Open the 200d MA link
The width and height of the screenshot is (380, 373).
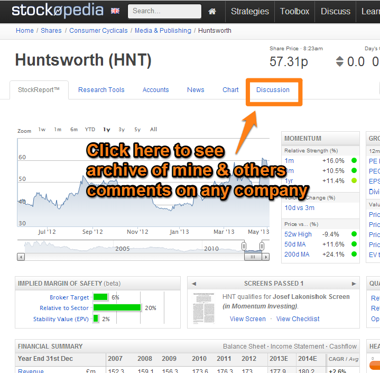point(297,254)
